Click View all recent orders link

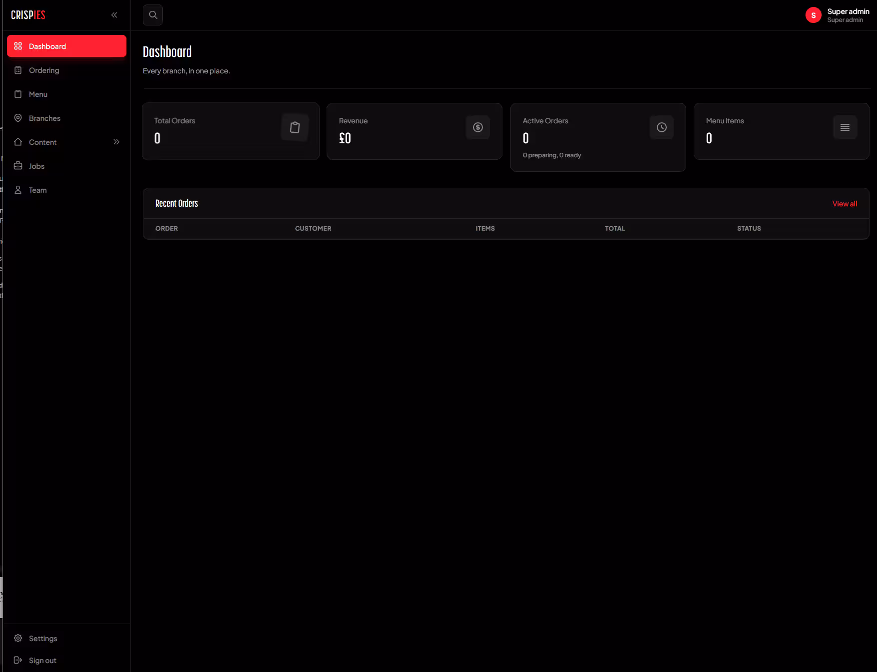point(845,203)
